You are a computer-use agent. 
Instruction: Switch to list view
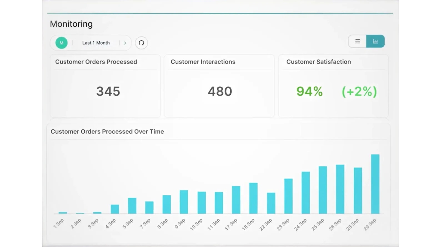coord(357,41)
